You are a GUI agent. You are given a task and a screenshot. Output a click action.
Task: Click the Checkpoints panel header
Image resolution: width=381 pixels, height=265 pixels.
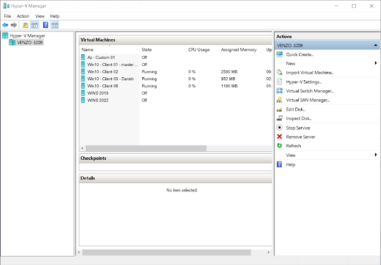pos(176,158)
